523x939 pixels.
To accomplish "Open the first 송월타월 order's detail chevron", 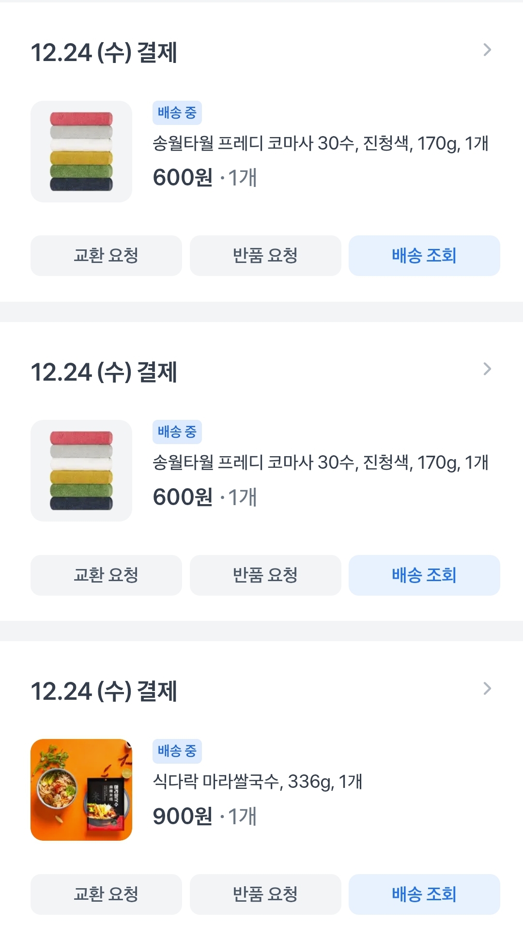I will 487,50.
